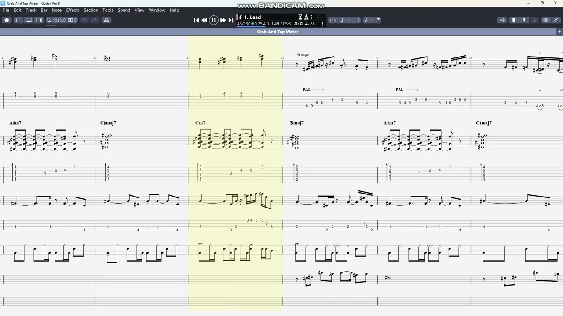Click the E4 note display
Viewport: 563px width, 316px height.
(320, 18)
